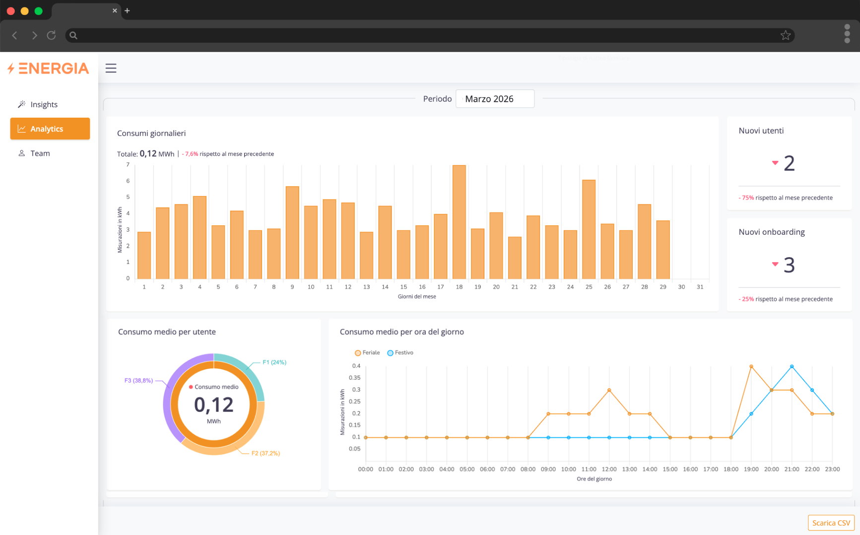860x535 pixels.
Task: Open the hamburger sidebar menu
Action: 111,68
